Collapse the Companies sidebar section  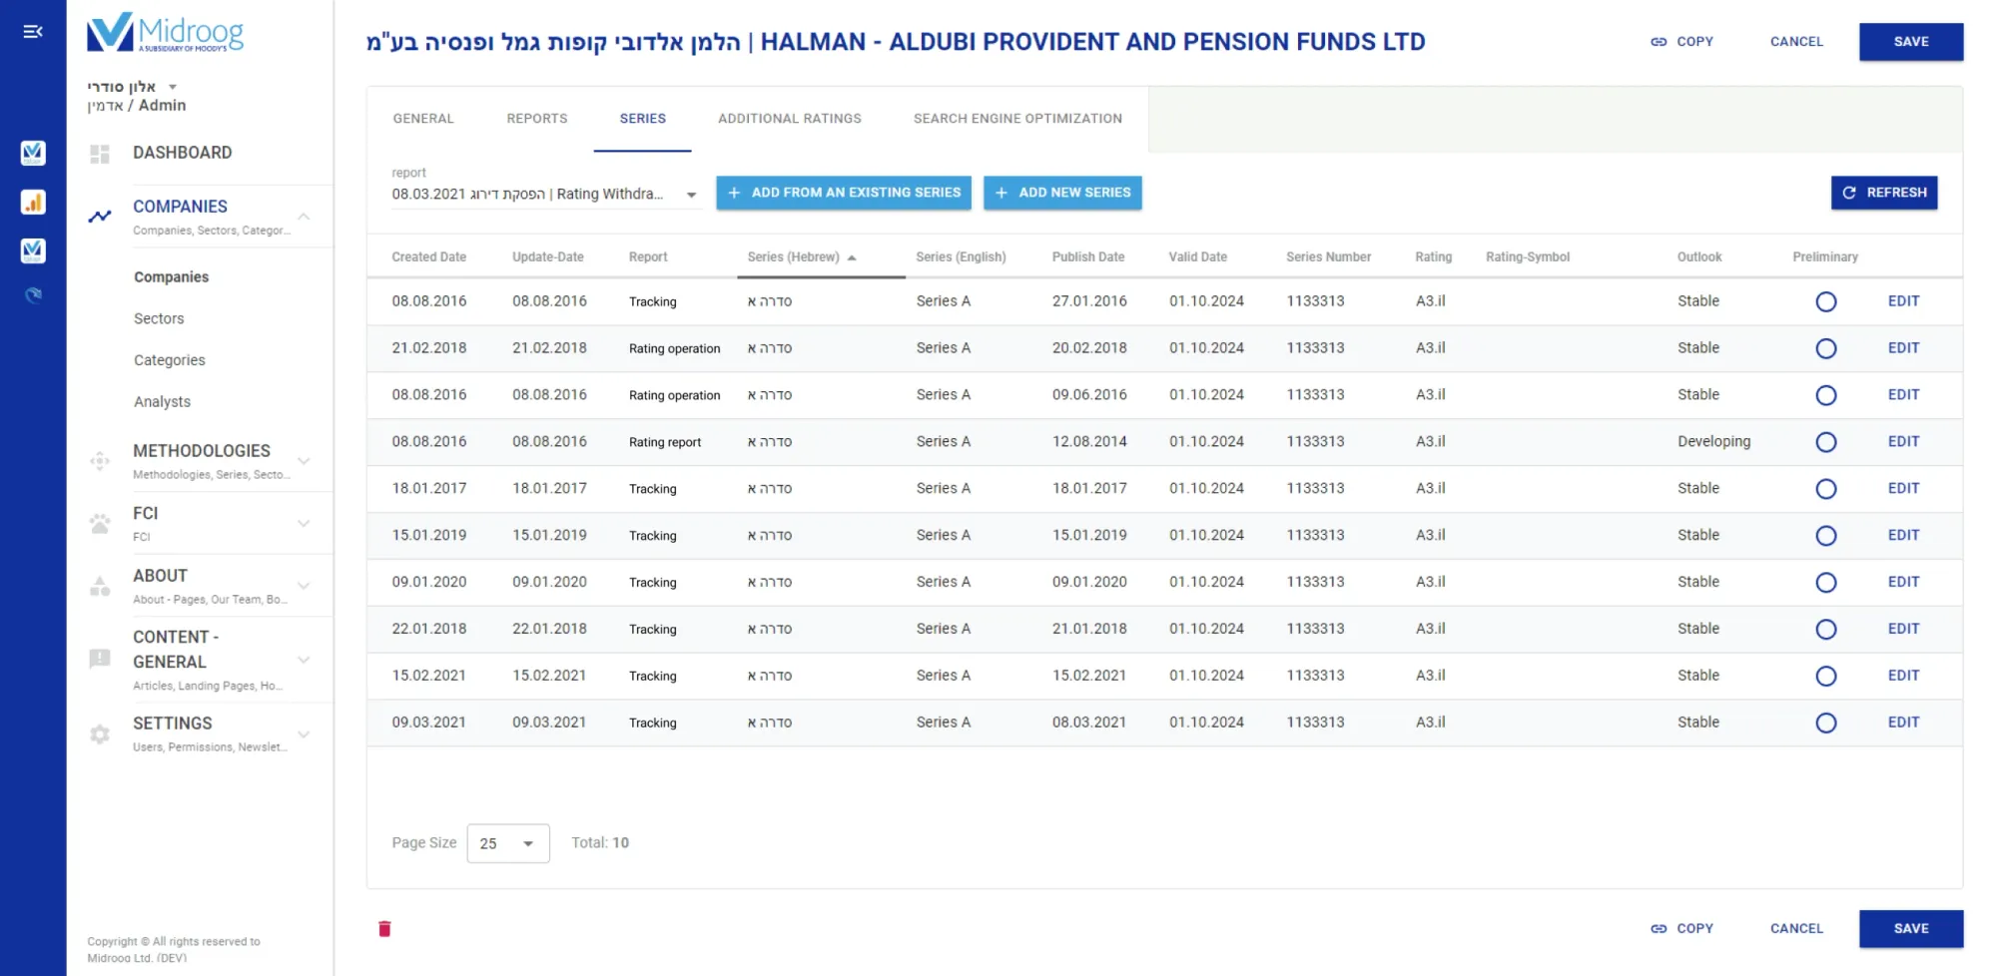(x=304, y=217)
